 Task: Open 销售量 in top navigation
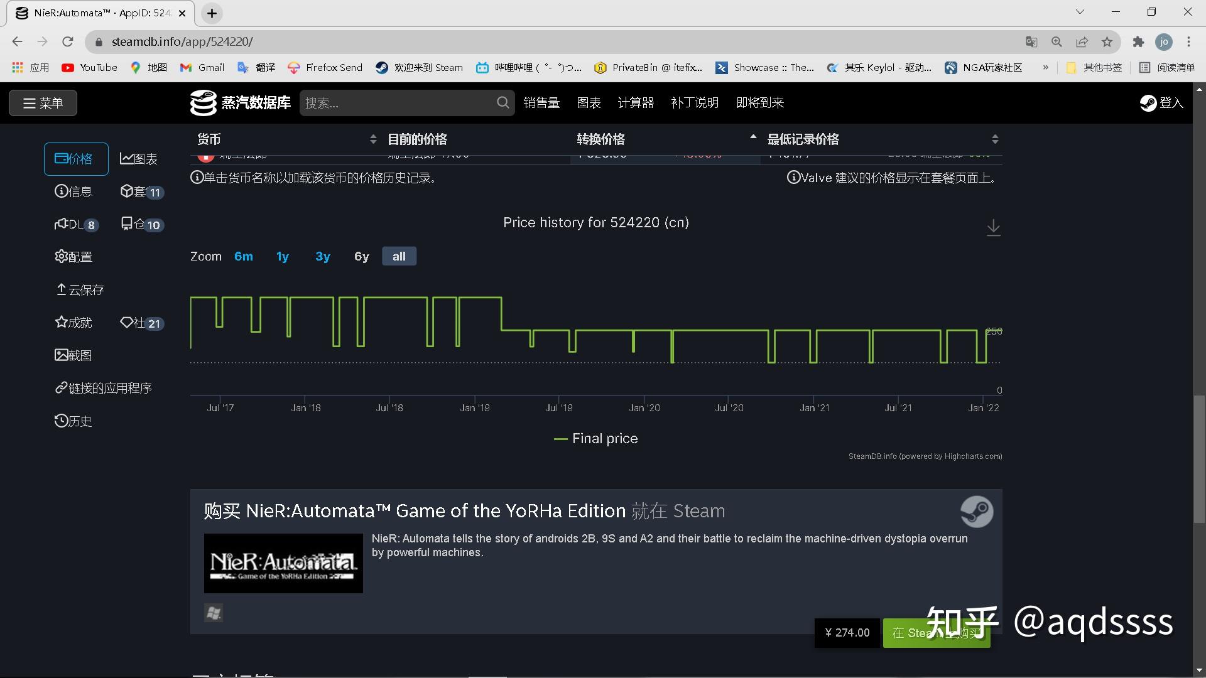click(541, 102)
